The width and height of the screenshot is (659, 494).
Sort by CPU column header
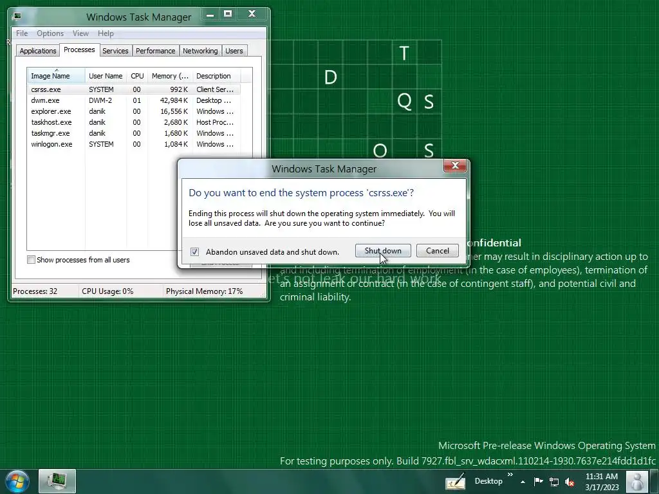(x=137, y=76)
